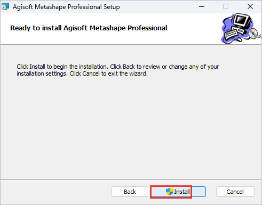This screenshot has width=262, height=205.
Task: Click the 'Agisoft Metashape Professional Setup' window title
Action: coord(66,7)
